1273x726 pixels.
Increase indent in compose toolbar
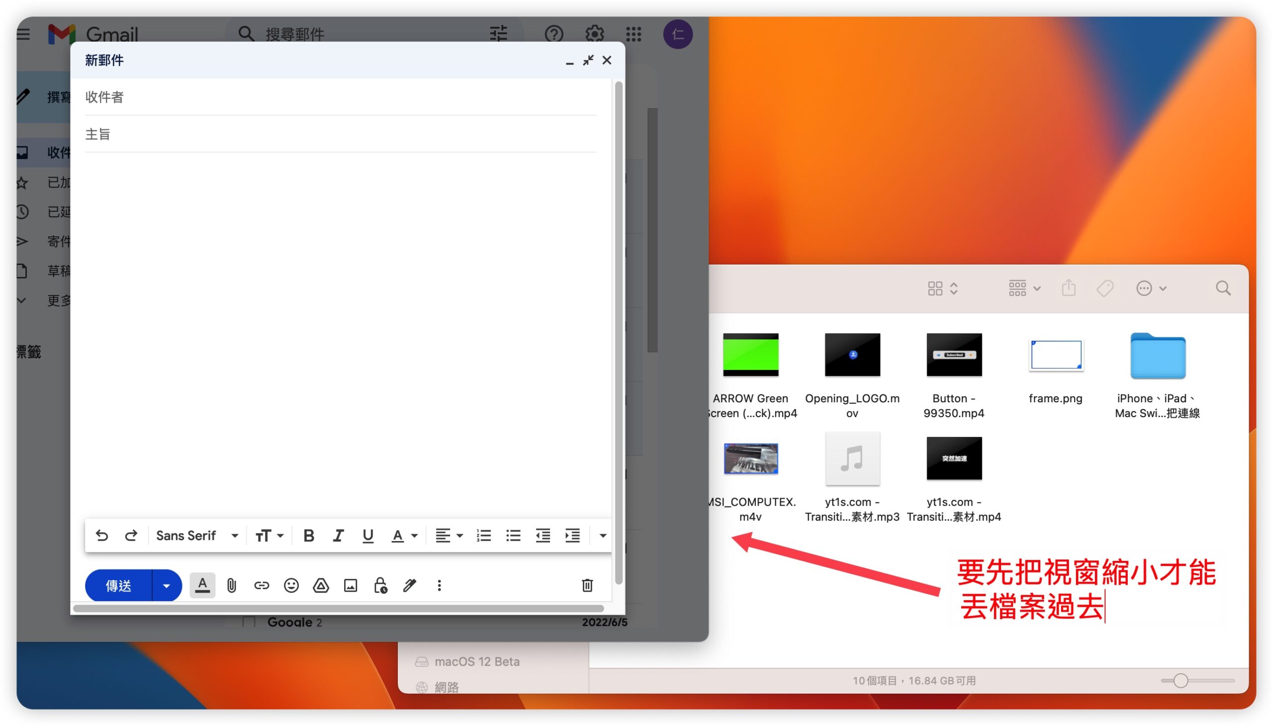pyautogui.click(x=572, y=536)
